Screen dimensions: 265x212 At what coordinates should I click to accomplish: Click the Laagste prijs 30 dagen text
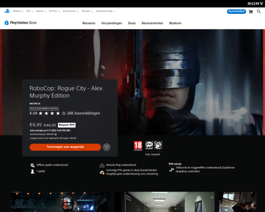point(53,138)
